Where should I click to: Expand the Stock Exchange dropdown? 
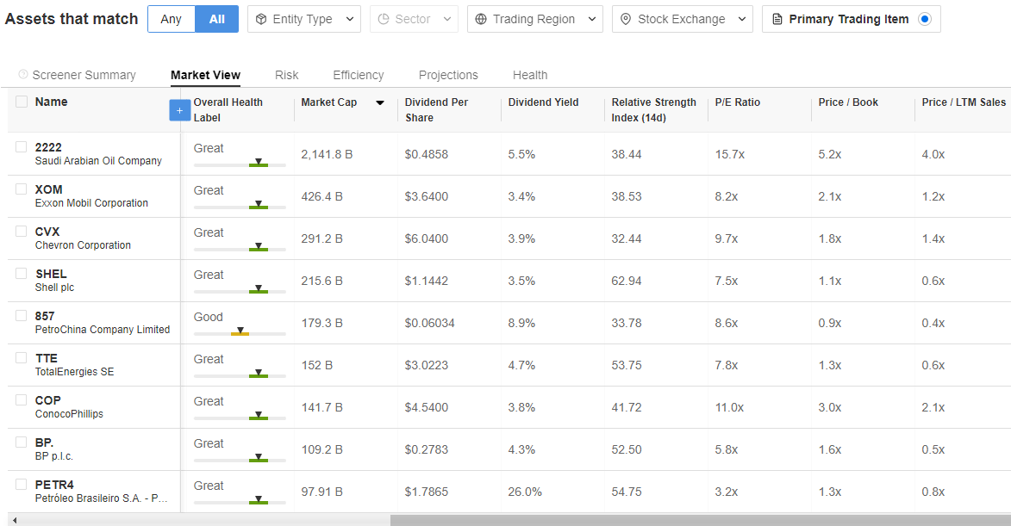tap(682, 19)
